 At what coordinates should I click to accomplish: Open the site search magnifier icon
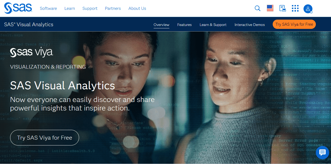(258, 8)
